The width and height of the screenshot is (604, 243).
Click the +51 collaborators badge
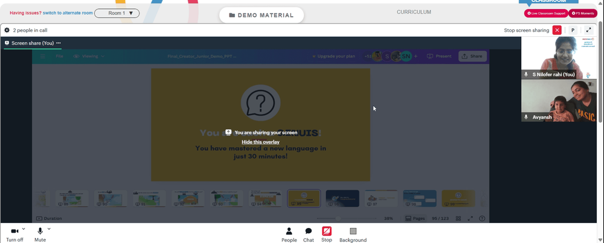(368, 56)
